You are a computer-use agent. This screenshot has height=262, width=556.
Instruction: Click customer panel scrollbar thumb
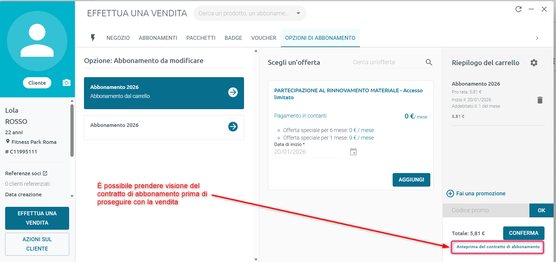coord(72,130)
